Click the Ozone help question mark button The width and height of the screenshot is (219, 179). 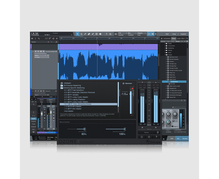pos(156,137)
